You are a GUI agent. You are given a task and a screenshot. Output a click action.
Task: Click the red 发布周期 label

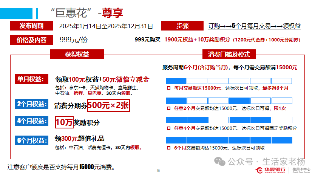point(32,26)
